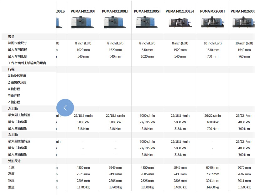
Task: Click the 最大车削直径 row label
Action: pyautogui.click(x=18, y=49)
